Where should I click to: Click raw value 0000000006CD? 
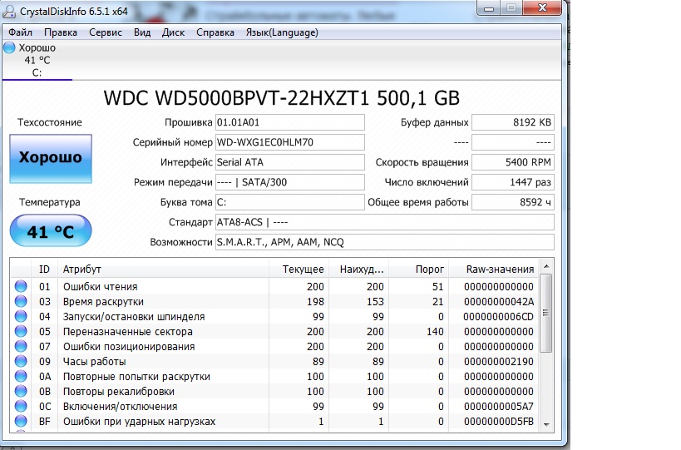coord(499,317)
